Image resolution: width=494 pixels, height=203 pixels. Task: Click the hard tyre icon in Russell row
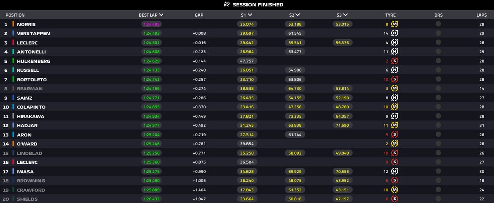[x=395, y=70]
